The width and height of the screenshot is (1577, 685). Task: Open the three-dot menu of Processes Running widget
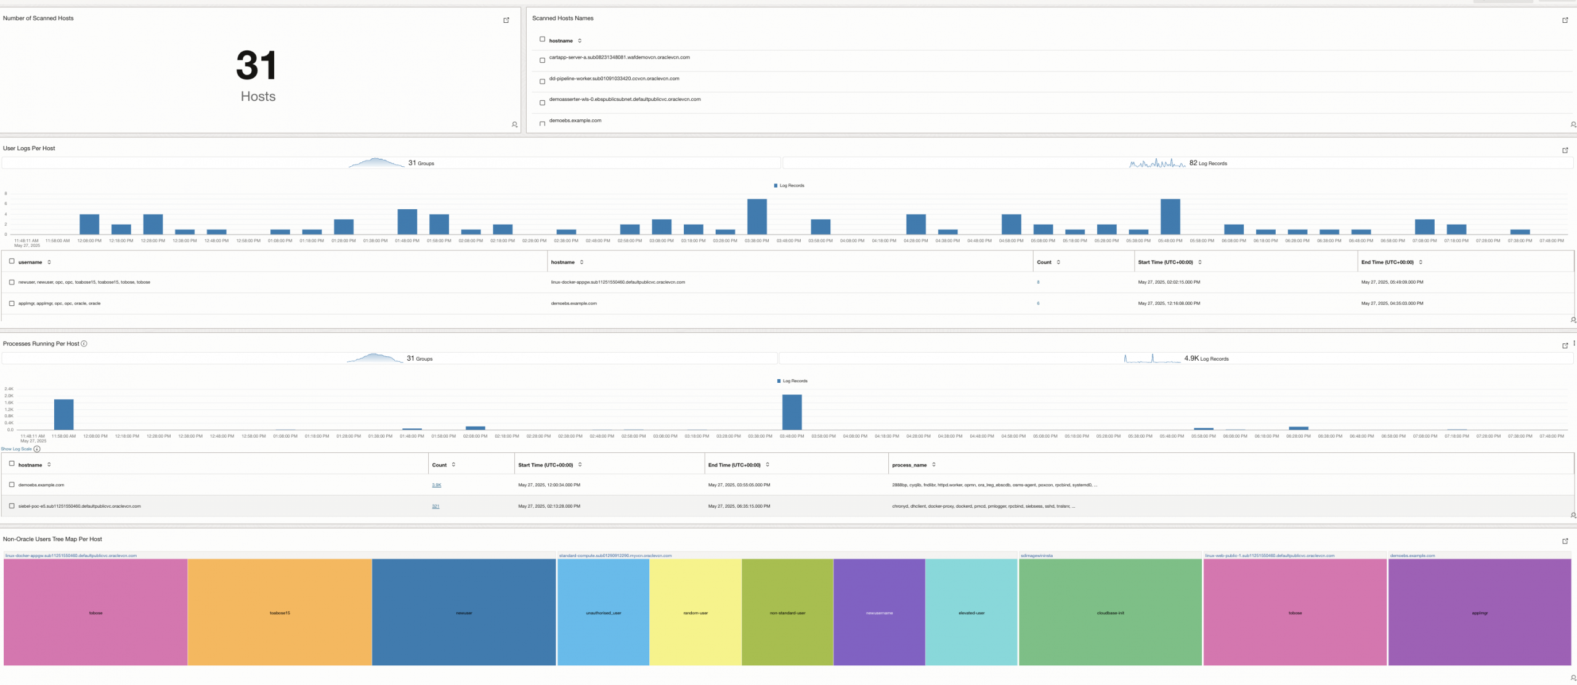(1574, 343)
